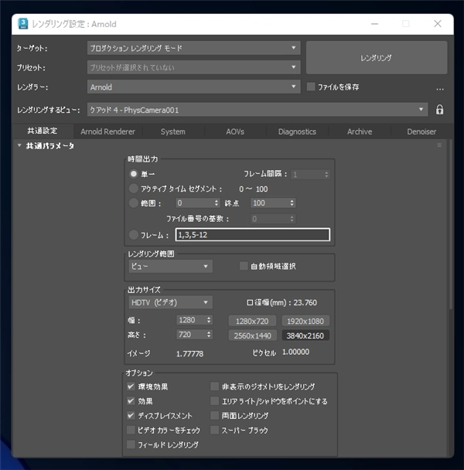Click the 3ds Max app icon in title bar
The height and width of the screenshot is (470, 464).
[x=22, y=24]
